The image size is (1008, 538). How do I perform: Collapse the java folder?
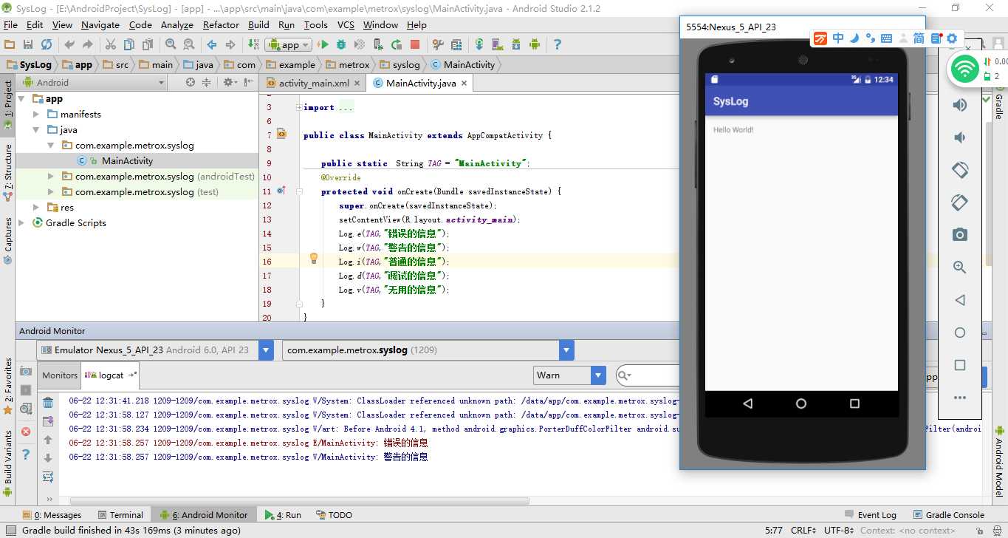(x=36, y=130)
